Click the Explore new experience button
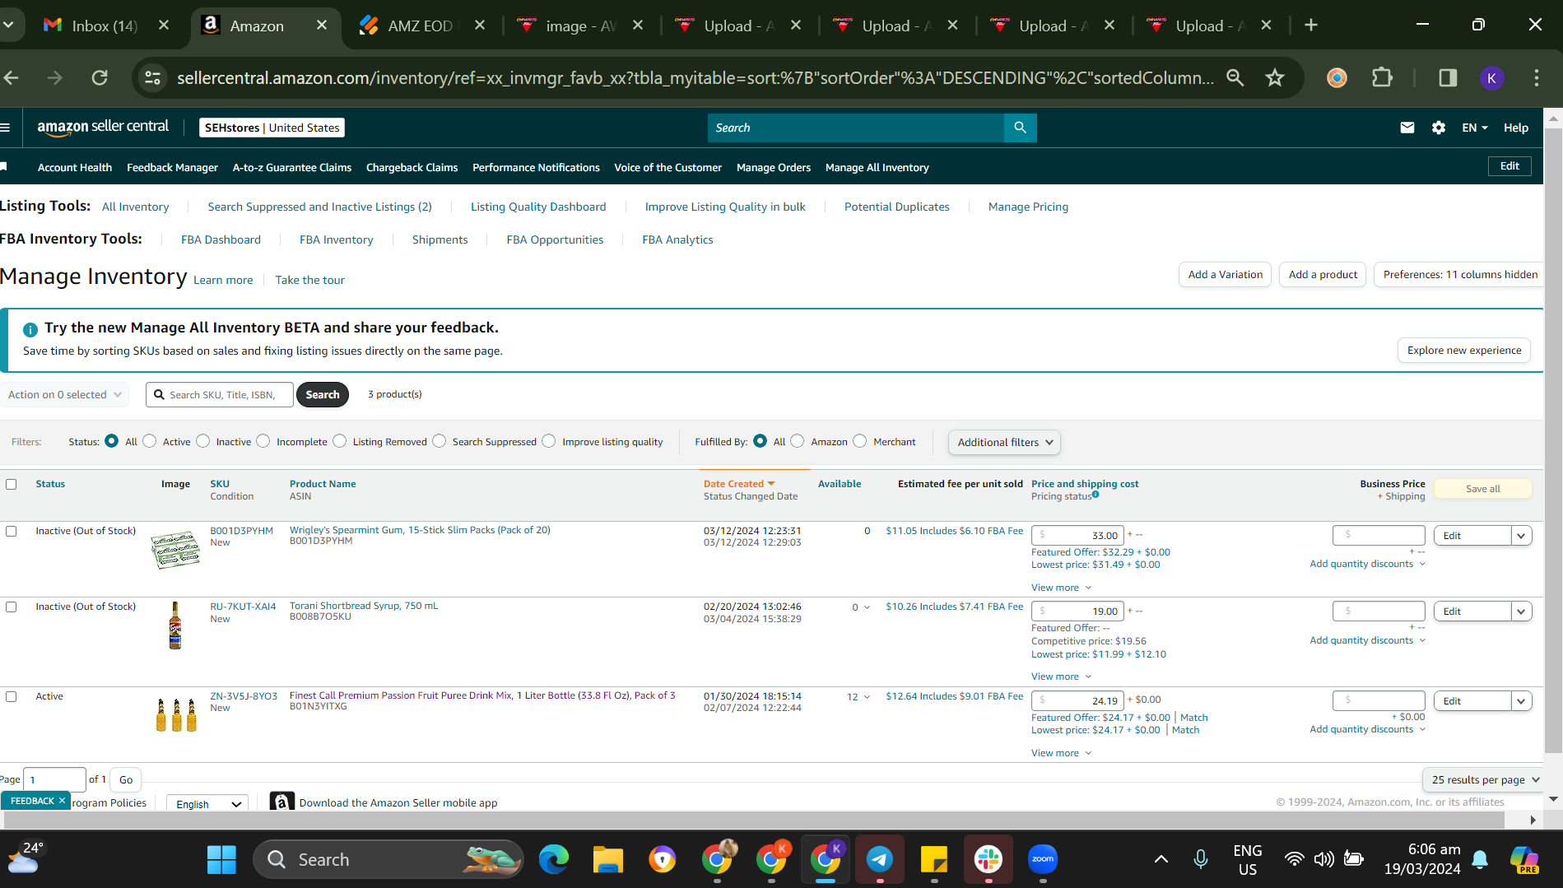 point(1464,350)
